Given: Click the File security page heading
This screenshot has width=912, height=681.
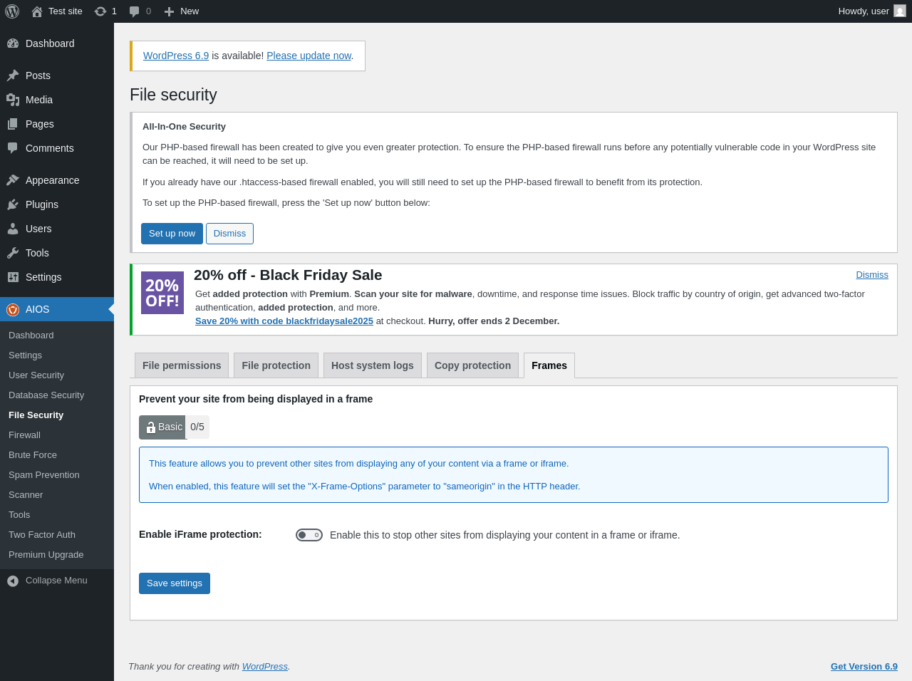Looking at the screenshot, I should coord(173,95).
